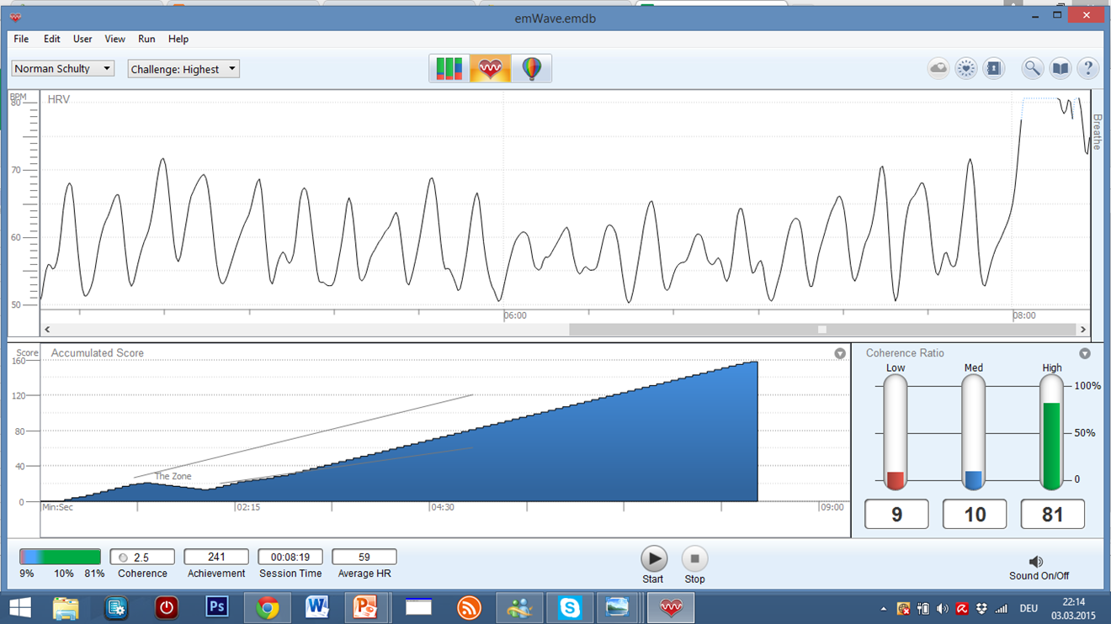Click the High coherence thermometer gauge
1111x624 pixels.
[1052, 432]
